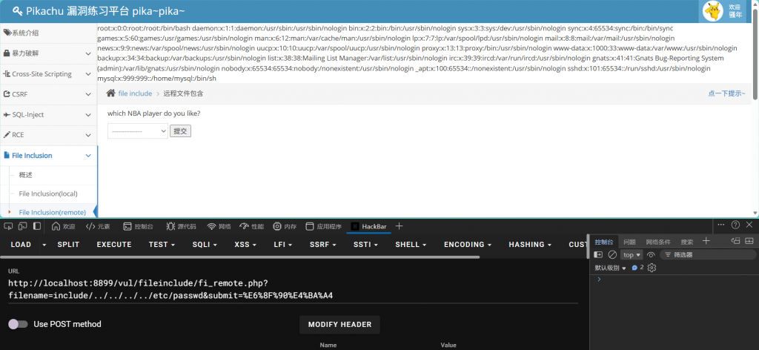759x350 pixels.
Task: Click the expand quick view panel icon
Action: tap(749, 240)
